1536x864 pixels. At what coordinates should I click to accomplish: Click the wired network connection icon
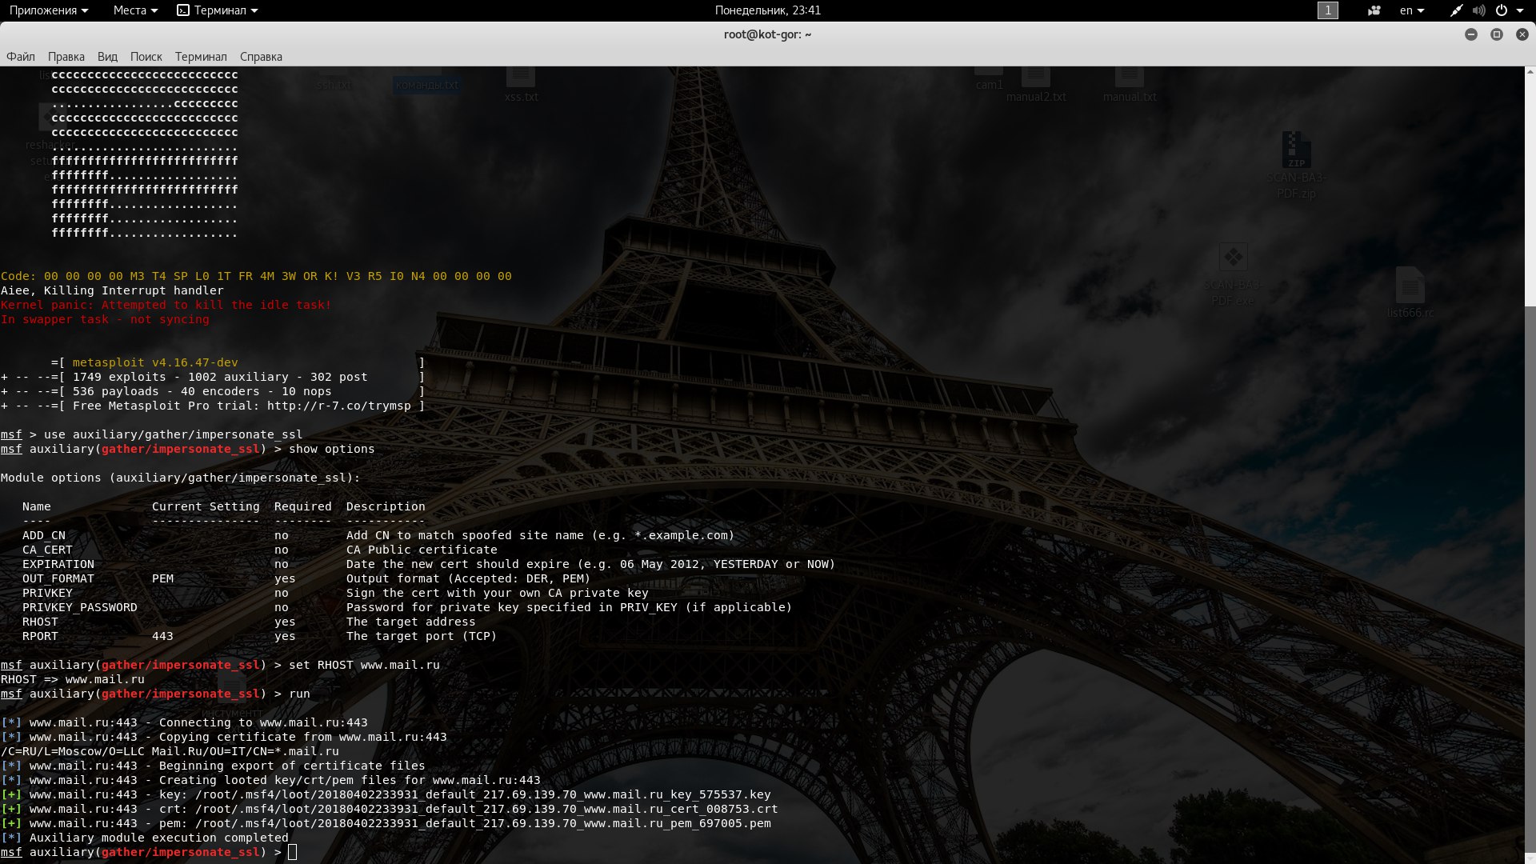[x=1456, y=10]
